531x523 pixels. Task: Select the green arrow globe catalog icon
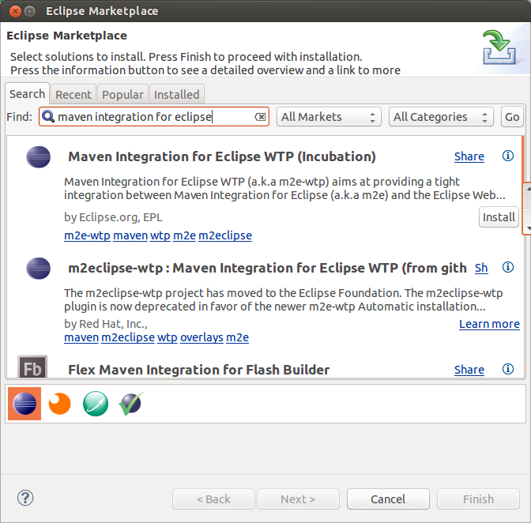pyautogui.click(x=96, y=404)
